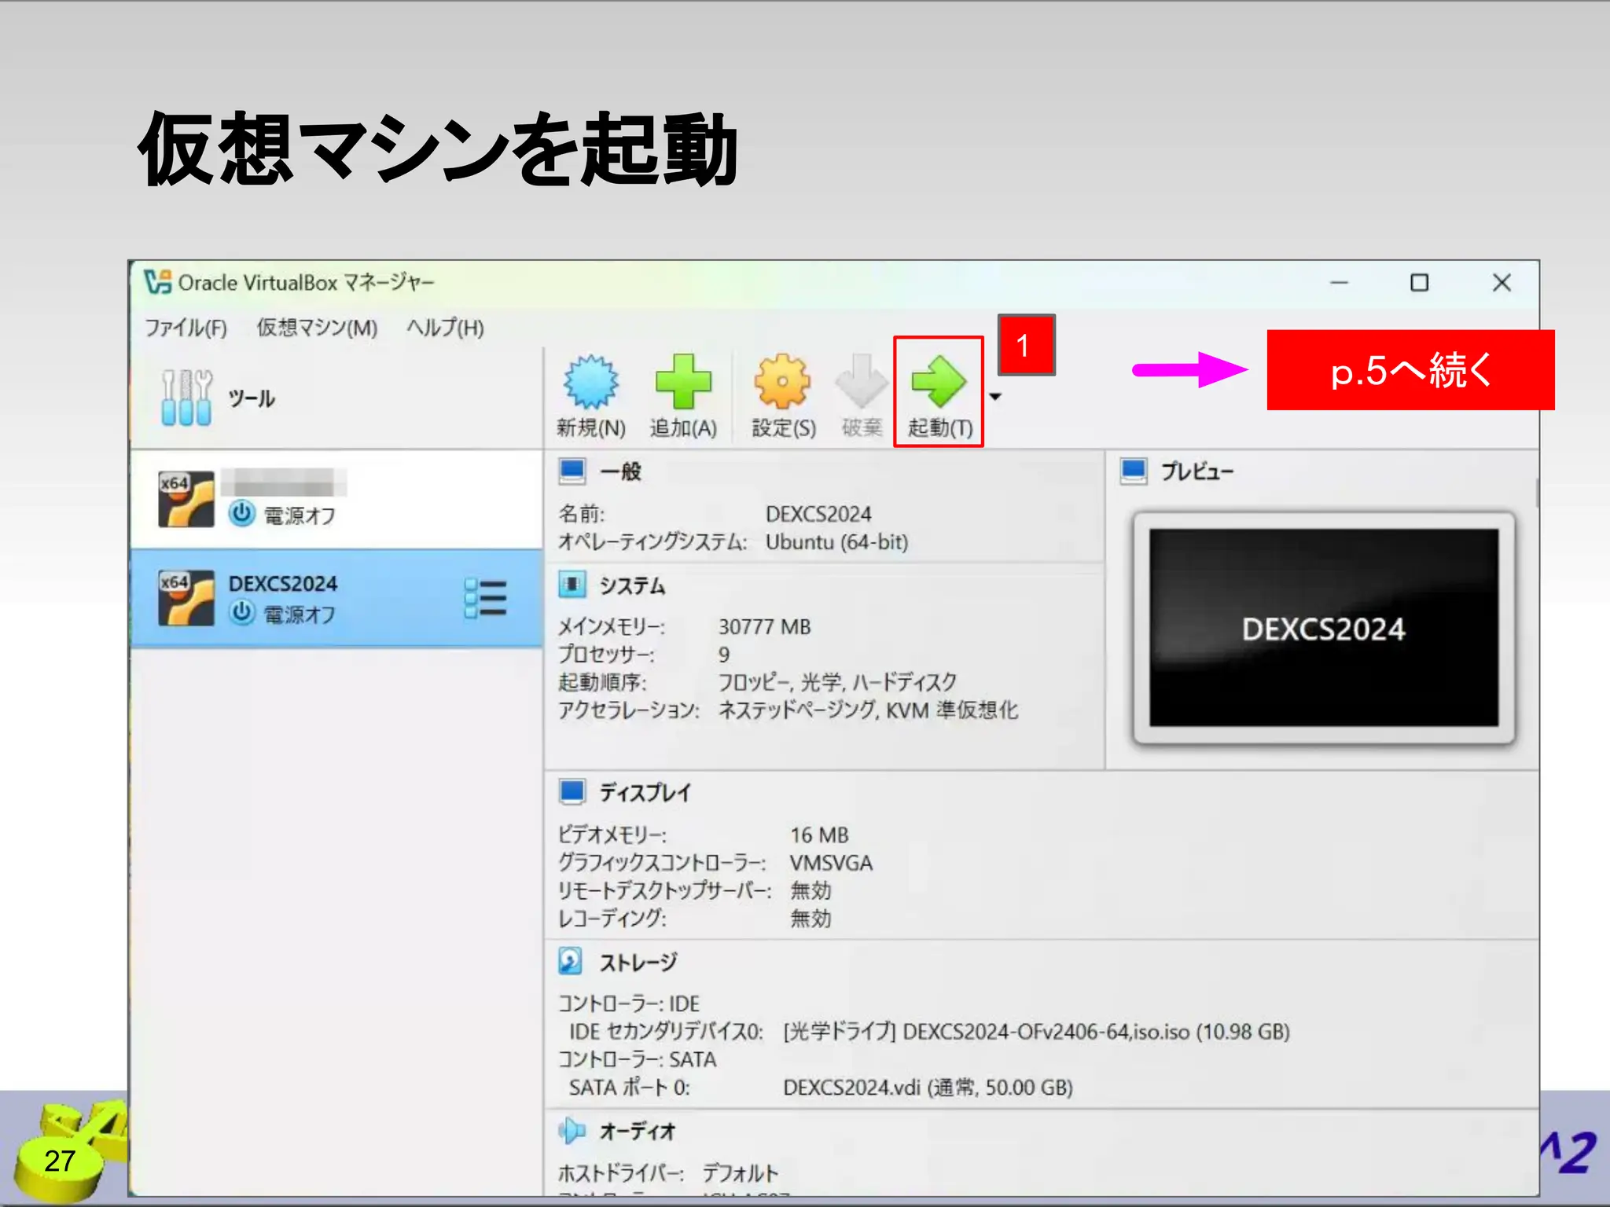Click the 破棄 Discard arrow icon

pos(862,383)
